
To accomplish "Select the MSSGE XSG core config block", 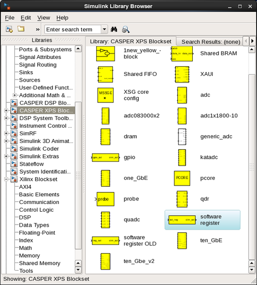I will (x=105, y=95).
